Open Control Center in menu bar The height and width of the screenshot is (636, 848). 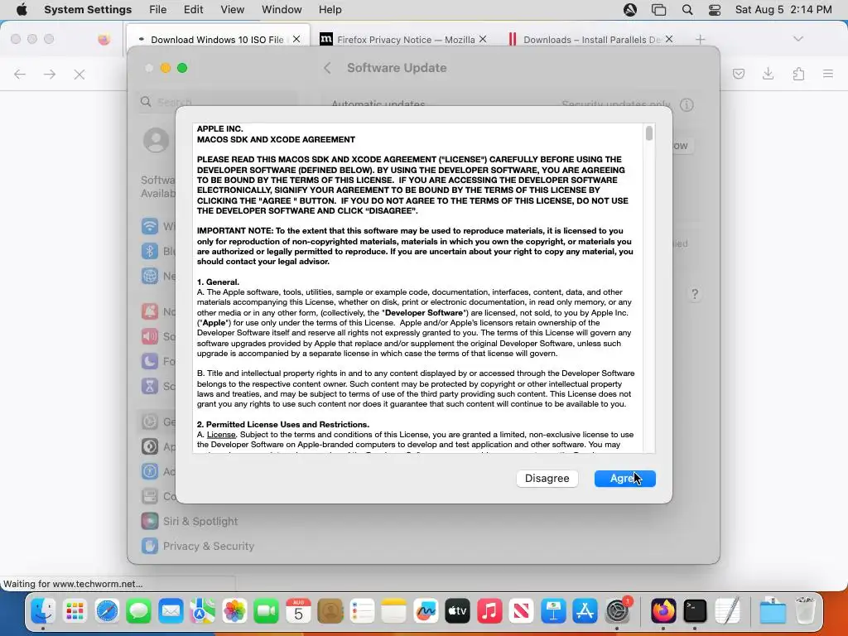pos(715,10)
